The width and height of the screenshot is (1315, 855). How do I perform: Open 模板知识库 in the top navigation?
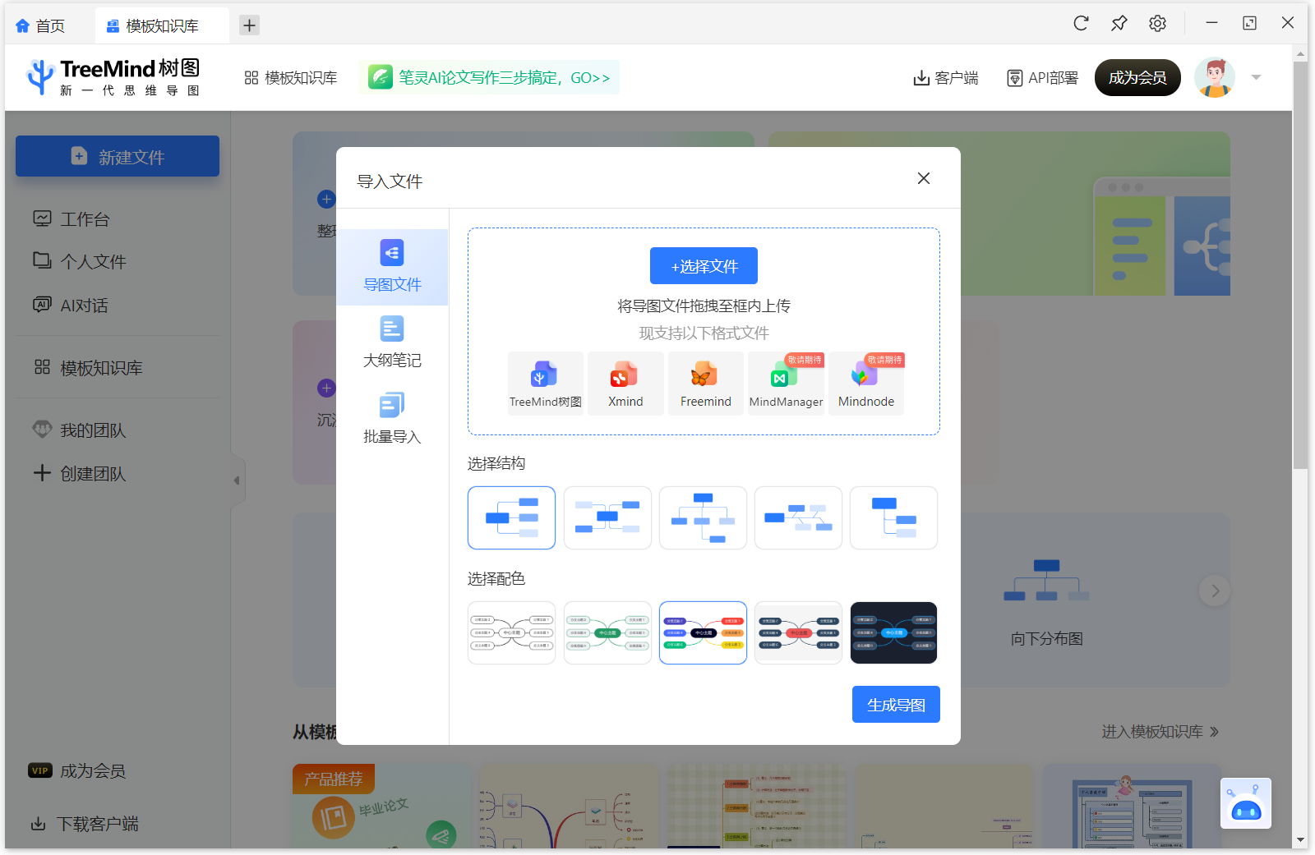click(291, 78)
